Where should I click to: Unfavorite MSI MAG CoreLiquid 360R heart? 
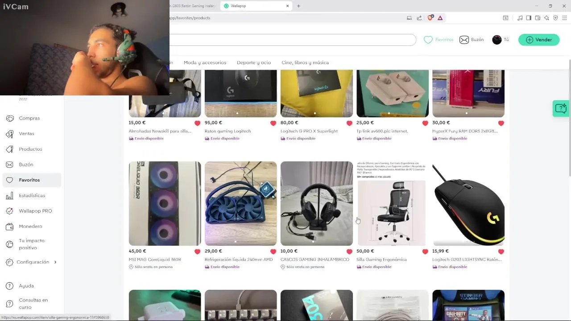coord(197,251)
